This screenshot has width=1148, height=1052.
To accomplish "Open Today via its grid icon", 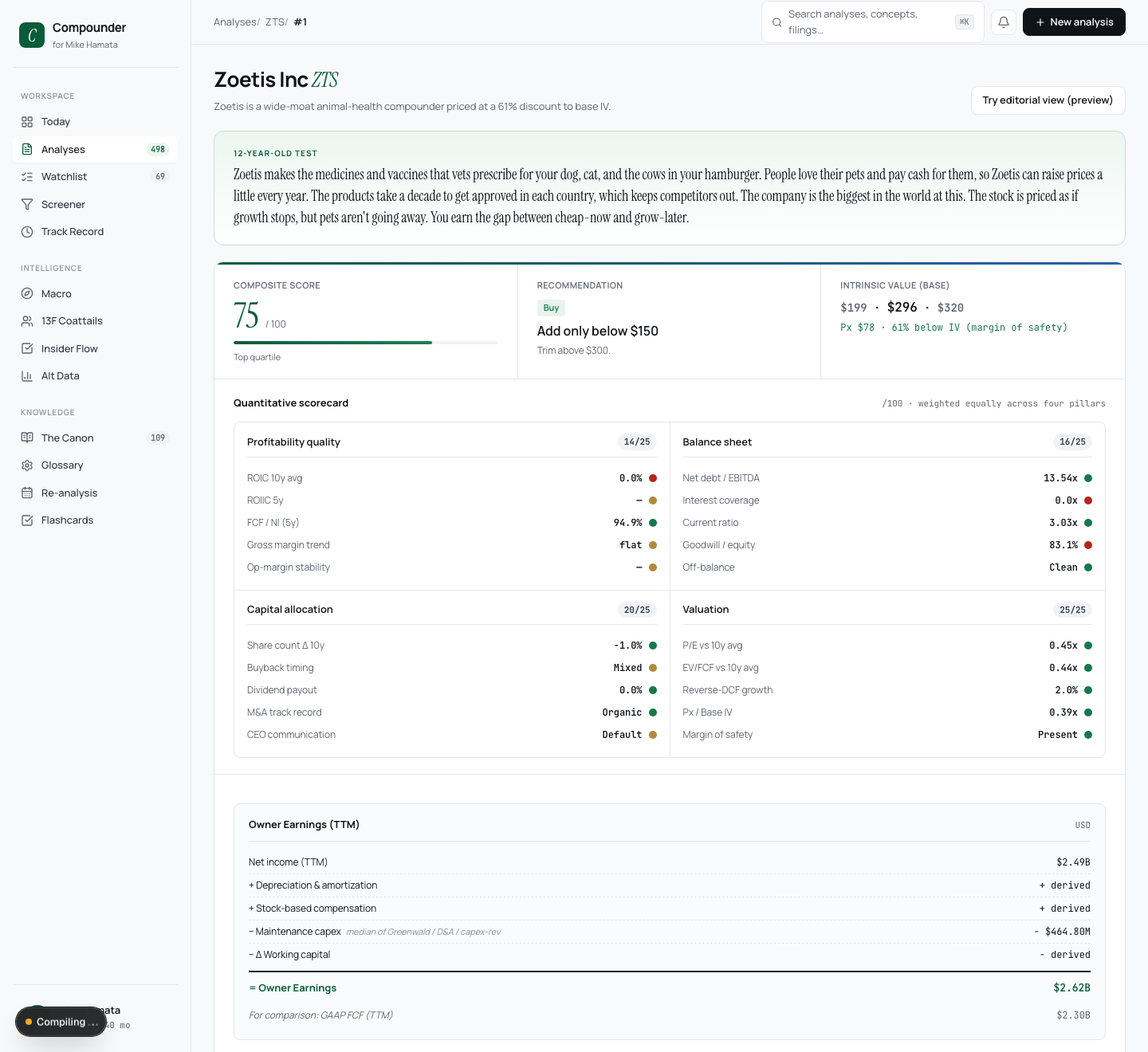I will click(x=27, y=122).
